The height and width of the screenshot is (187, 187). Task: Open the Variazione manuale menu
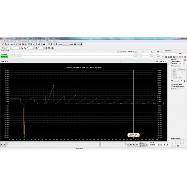(x=23, y=41)
